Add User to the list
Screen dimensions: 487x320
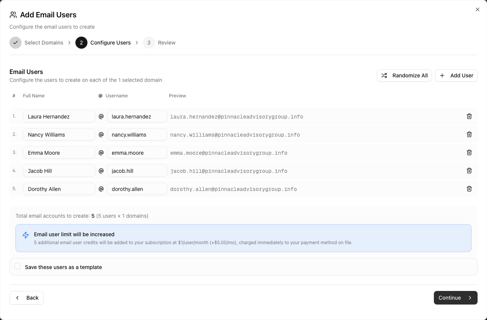tap(456, 75)
